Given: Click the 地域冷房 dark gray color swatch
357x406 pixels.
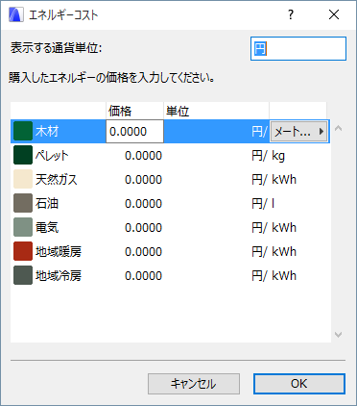Looking at the screenshot, I should click(x=23, y=275).
